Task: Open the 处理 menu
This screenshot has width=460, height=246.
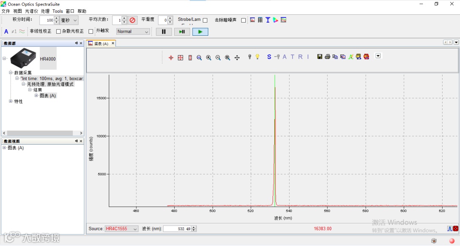Action: click(45, 11)
